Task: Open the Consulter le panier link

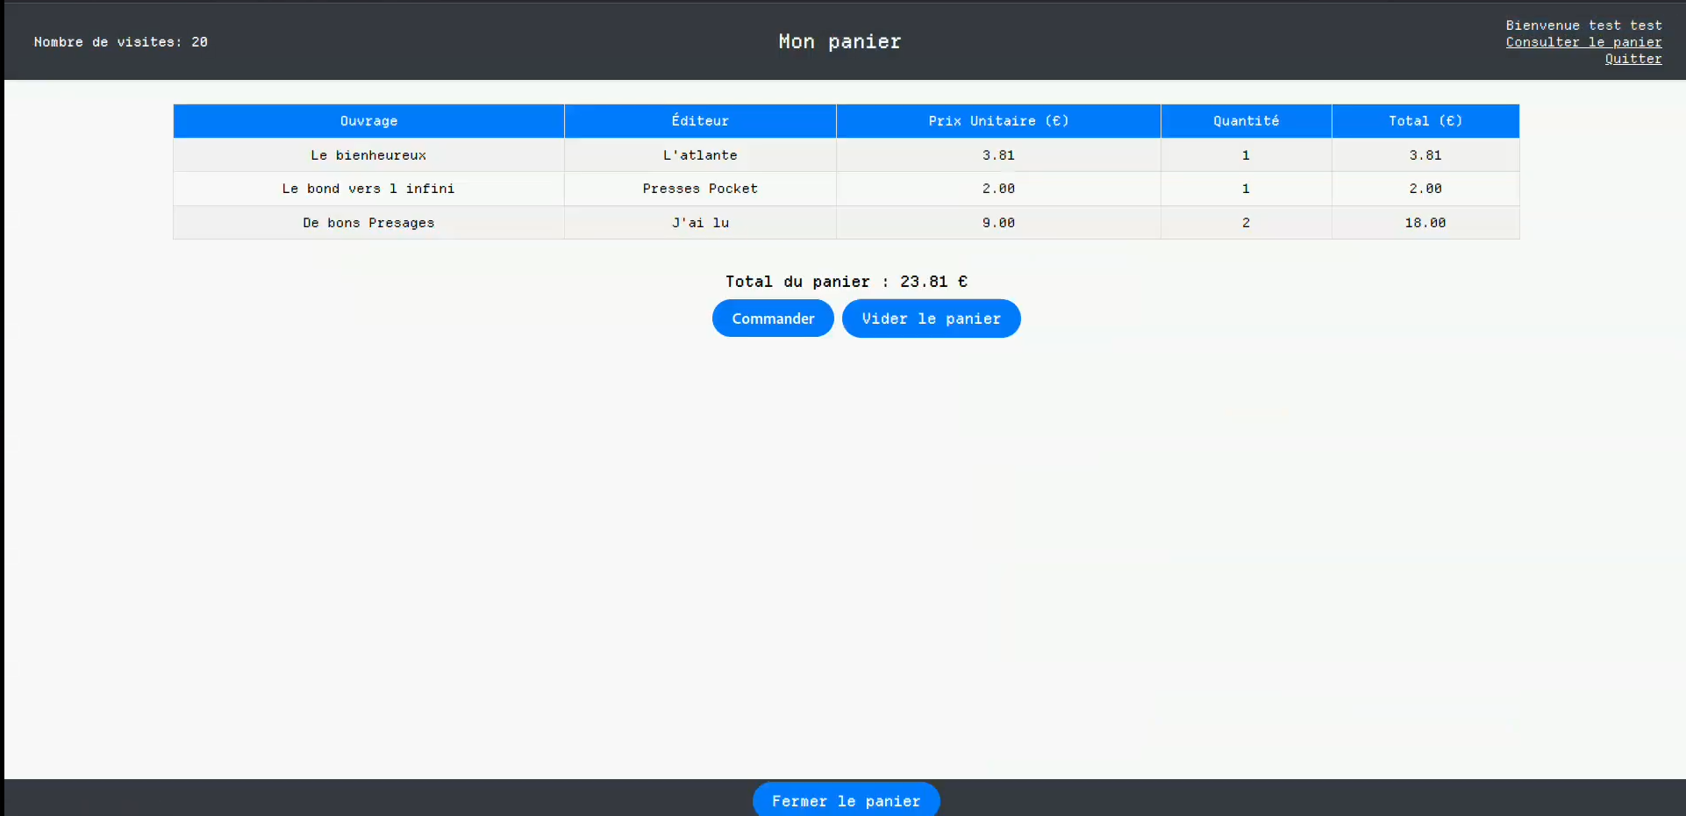Action: 1583,42
